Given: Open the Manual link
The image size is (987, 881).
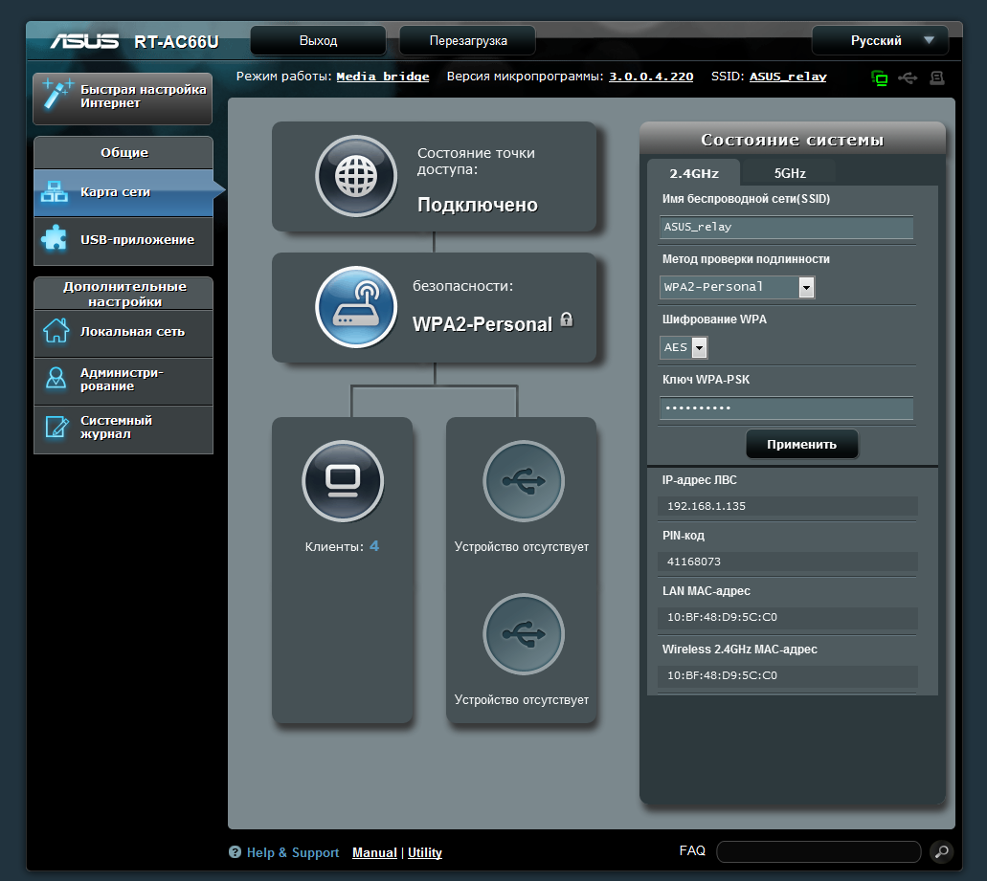Looking at the screenshot, I should [x=374, y=852].
